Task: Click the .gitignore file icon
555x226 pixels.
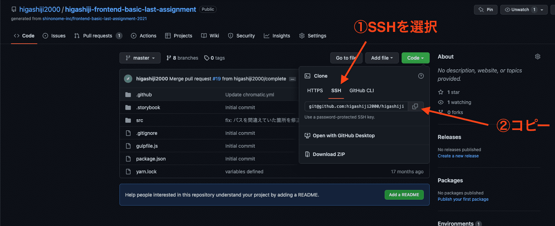Action: [x=128, y=133]
